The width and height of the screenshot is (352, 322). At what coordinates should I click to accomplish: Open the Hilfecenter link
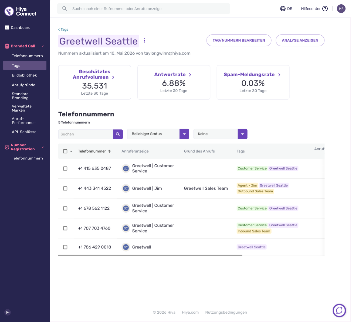311,9
